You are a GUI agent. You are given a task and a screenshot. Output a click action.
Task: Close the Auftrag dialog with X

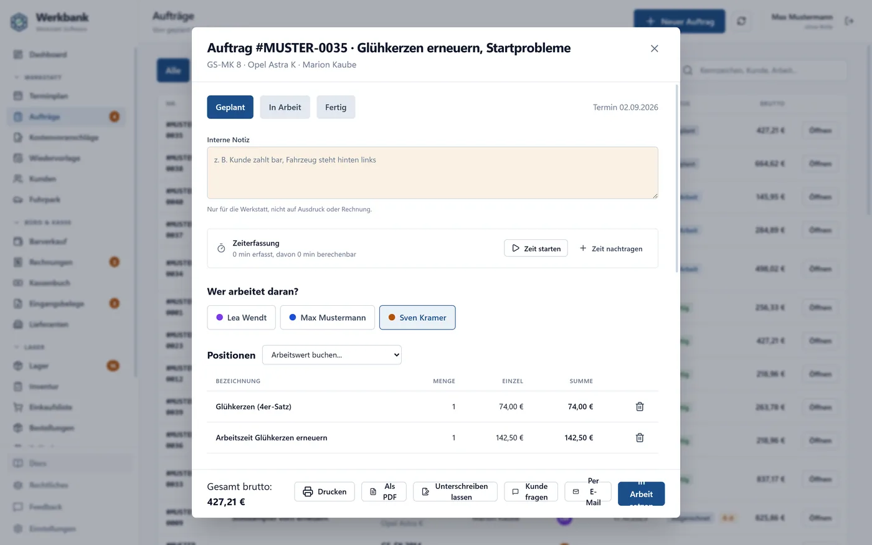tap(654, 49)
